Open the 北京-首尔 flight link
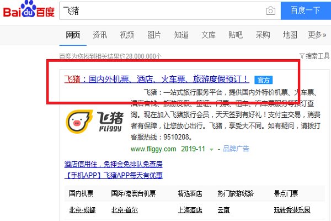 tap(124, 210)
